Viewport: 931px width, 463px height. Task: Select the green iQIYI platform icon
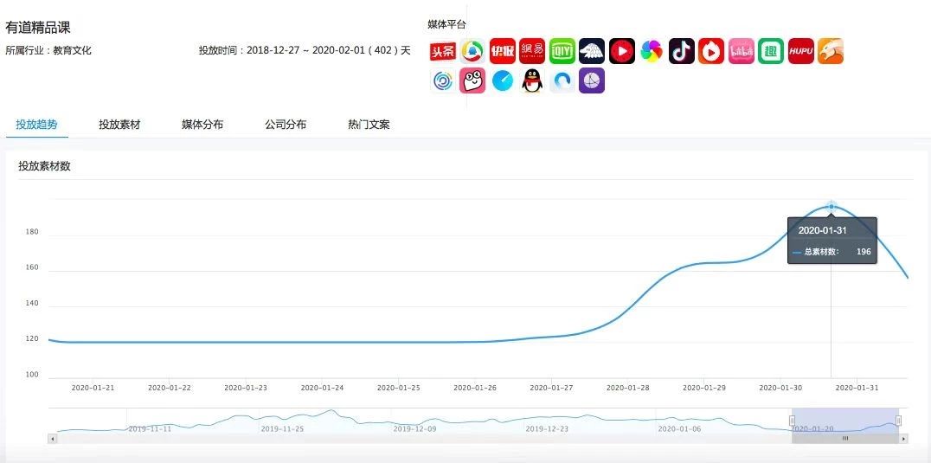click(x=562, y=52)
